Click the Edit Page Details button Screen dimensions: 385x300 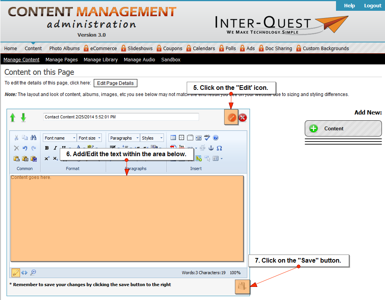click(115, 83)
